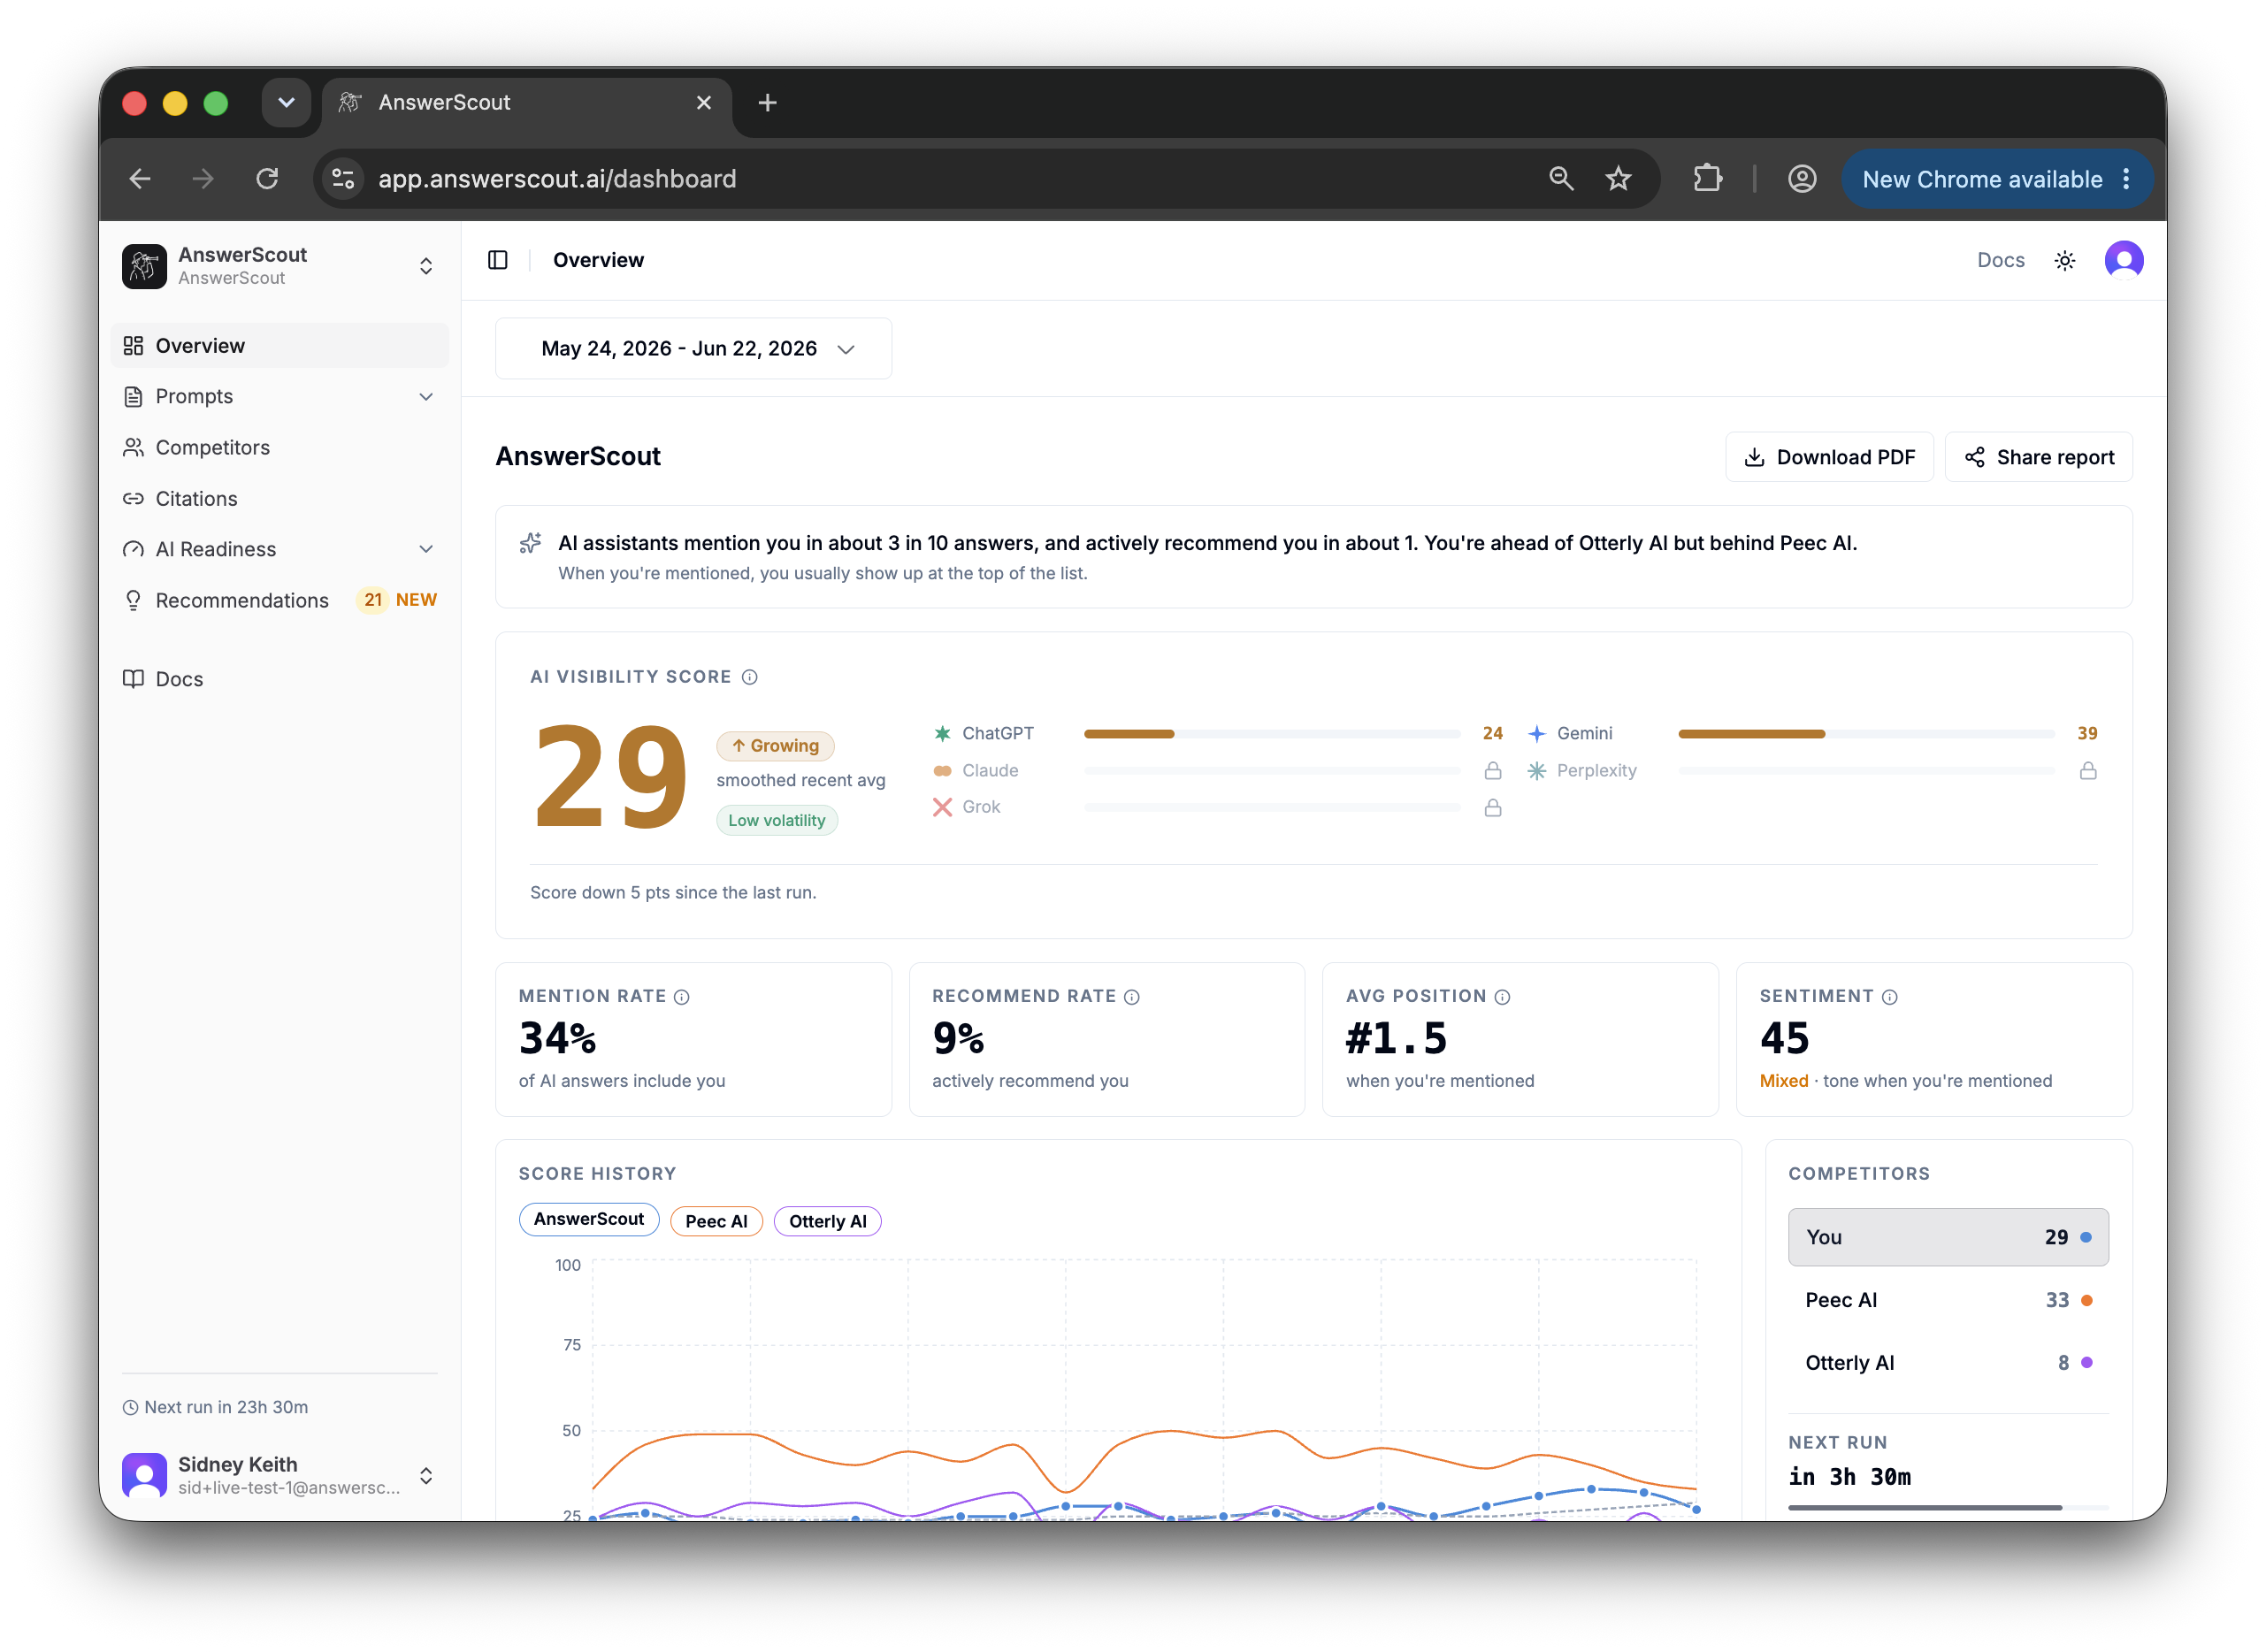Click the ChatGPT logo icon
This screenshot has height=1652, width=2266.
pyautogui.click(x=942, y=733)
